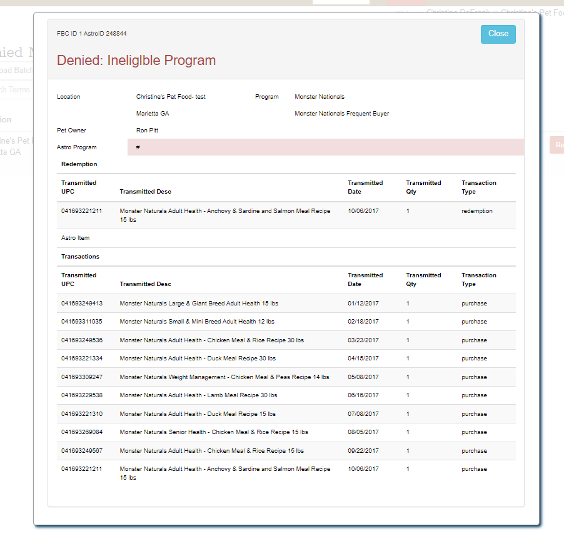Close the Denied: Ineligible Program dialog
Viewport: 564px width, 534px height.
point(498,34)
